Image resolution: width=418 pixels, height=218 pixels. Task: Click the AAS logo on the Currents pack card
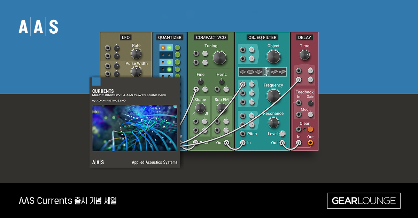coord(98,162)
